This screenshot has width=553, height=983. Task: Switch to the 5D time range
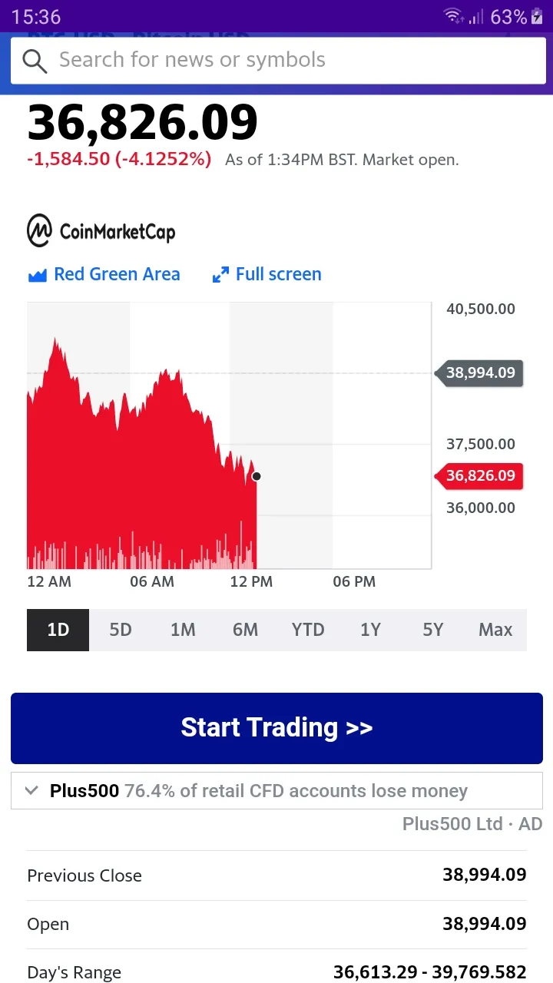(121, 630)
